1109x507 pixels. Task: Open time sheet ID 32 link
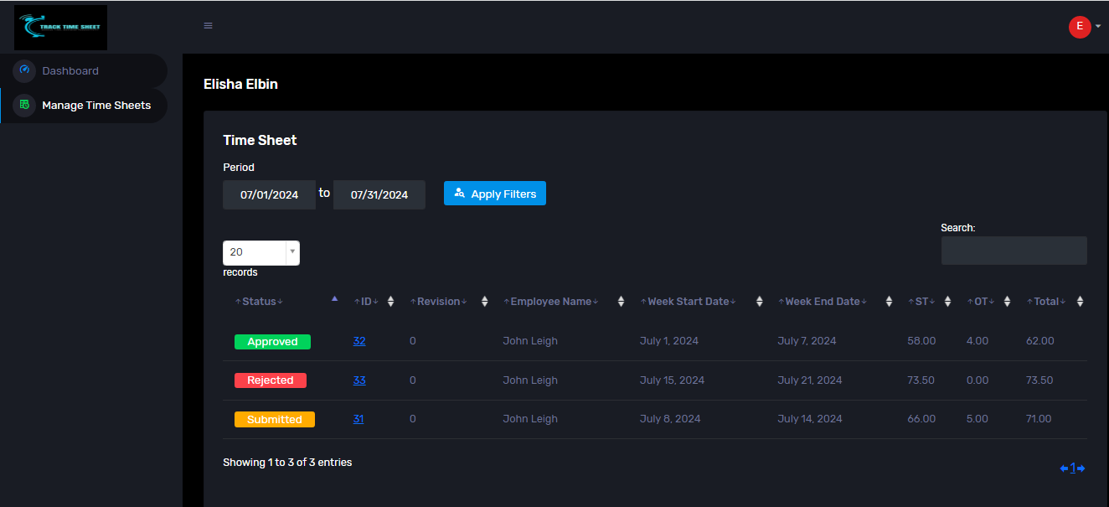pos(359,341)
